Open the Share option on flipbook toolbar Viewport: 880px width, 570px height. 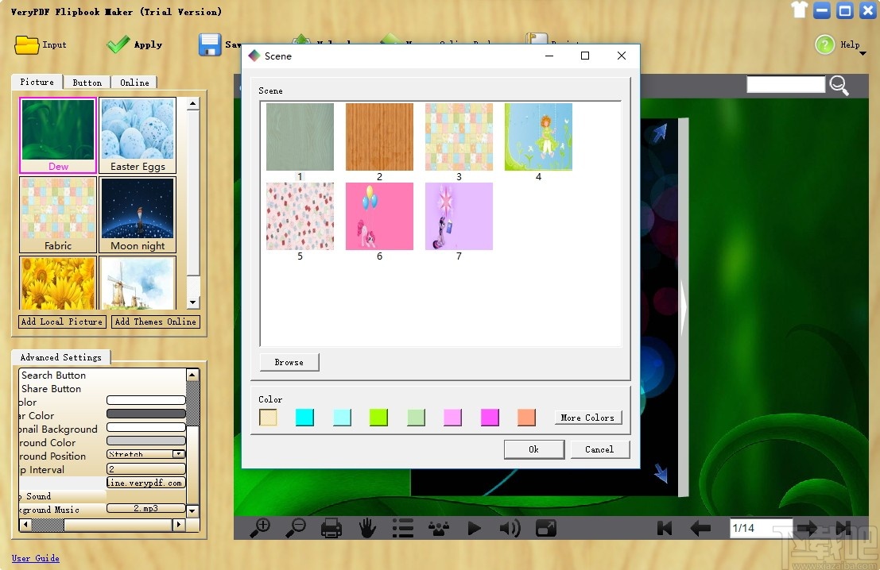(x=438, y=527)
